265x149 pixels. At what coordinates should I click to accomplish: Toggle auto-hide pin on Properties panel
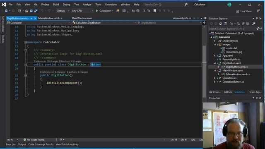point(257,98)
